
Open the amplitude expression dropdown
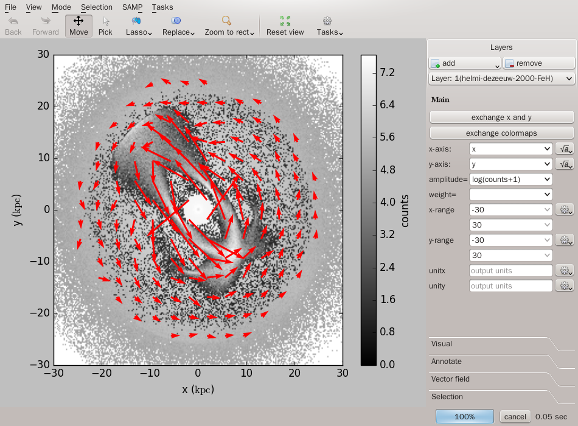click(511, 179)
